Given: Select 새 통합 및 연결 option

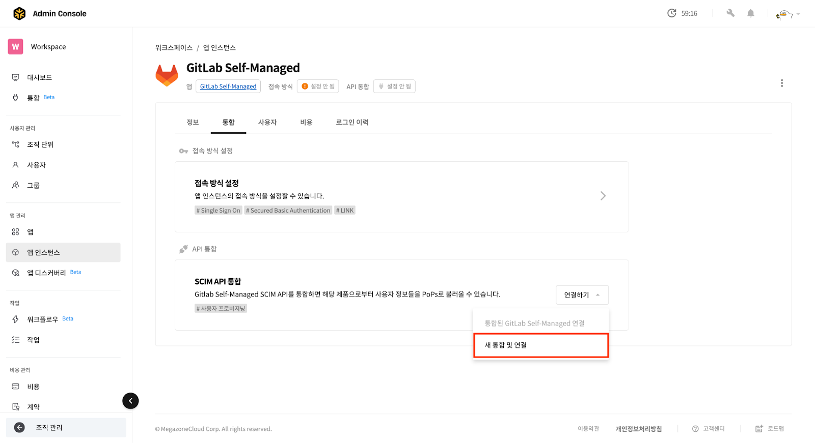Looking at the screenshot, I should coord(541,345).
